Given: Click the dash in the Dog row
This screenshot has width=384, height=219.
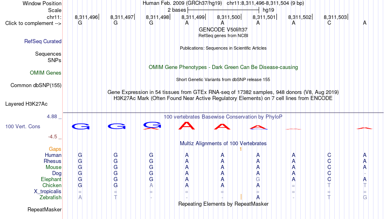Looking at the screenshot, I should (365, 173).
